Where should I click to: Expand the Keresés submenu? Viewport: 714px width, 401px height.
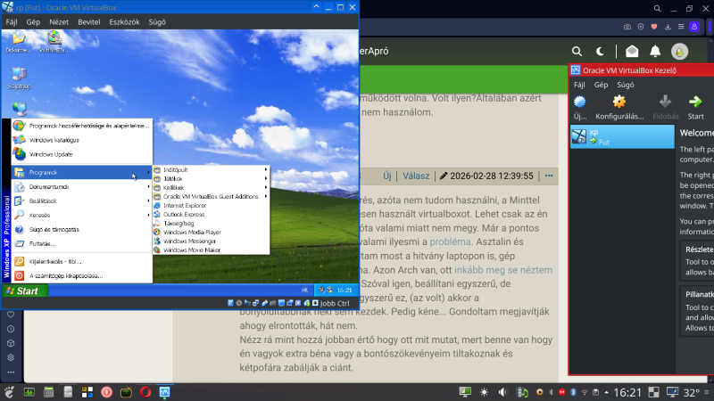click(x=82, y=215)
